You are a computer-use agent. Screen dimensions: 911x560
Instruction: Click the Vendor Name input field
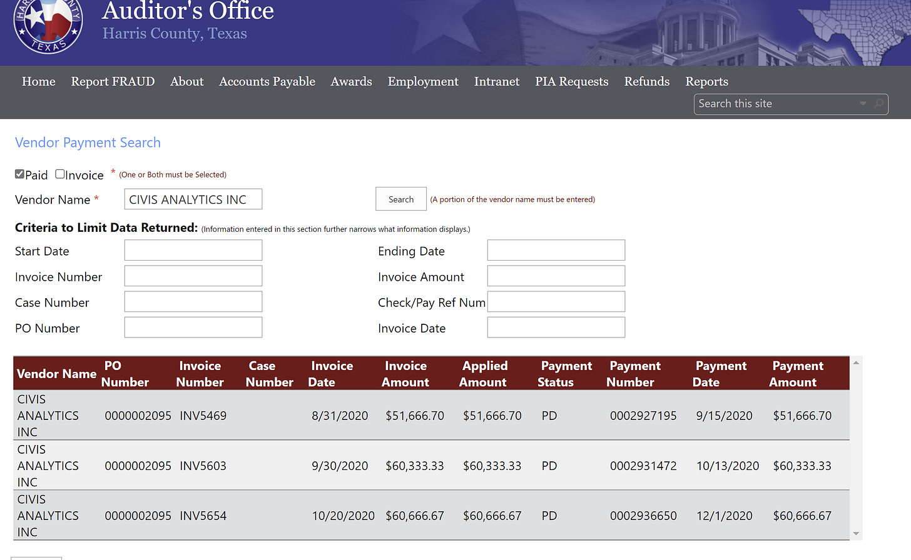(x=193, y=199)
